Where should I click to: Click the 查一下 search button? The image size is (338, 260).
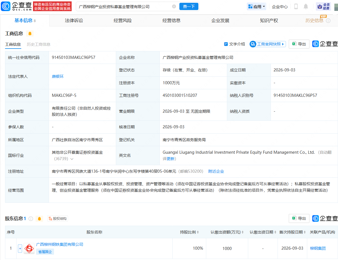[189, 6]
